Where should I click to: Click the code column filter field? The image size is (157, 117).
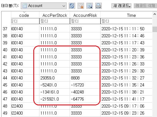(25, 21)
